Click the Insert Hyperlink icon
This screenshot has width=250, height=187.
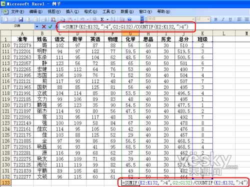click(x=94, y=19)
